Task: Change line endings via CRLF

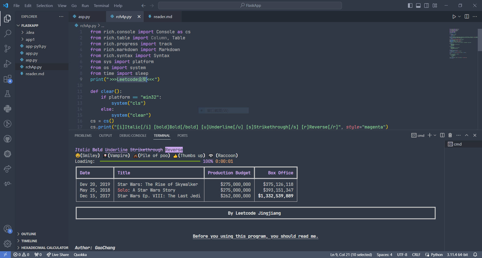Action: pos(416,254)
